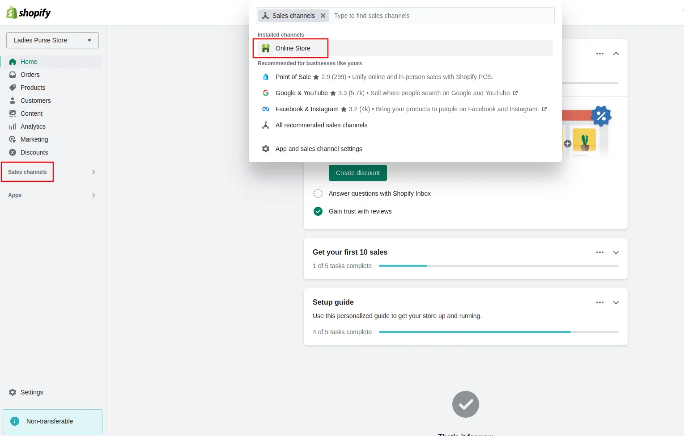Click the Setup guide progress bar
Viewport: 684px width, 436px height.
click(498, 332)
